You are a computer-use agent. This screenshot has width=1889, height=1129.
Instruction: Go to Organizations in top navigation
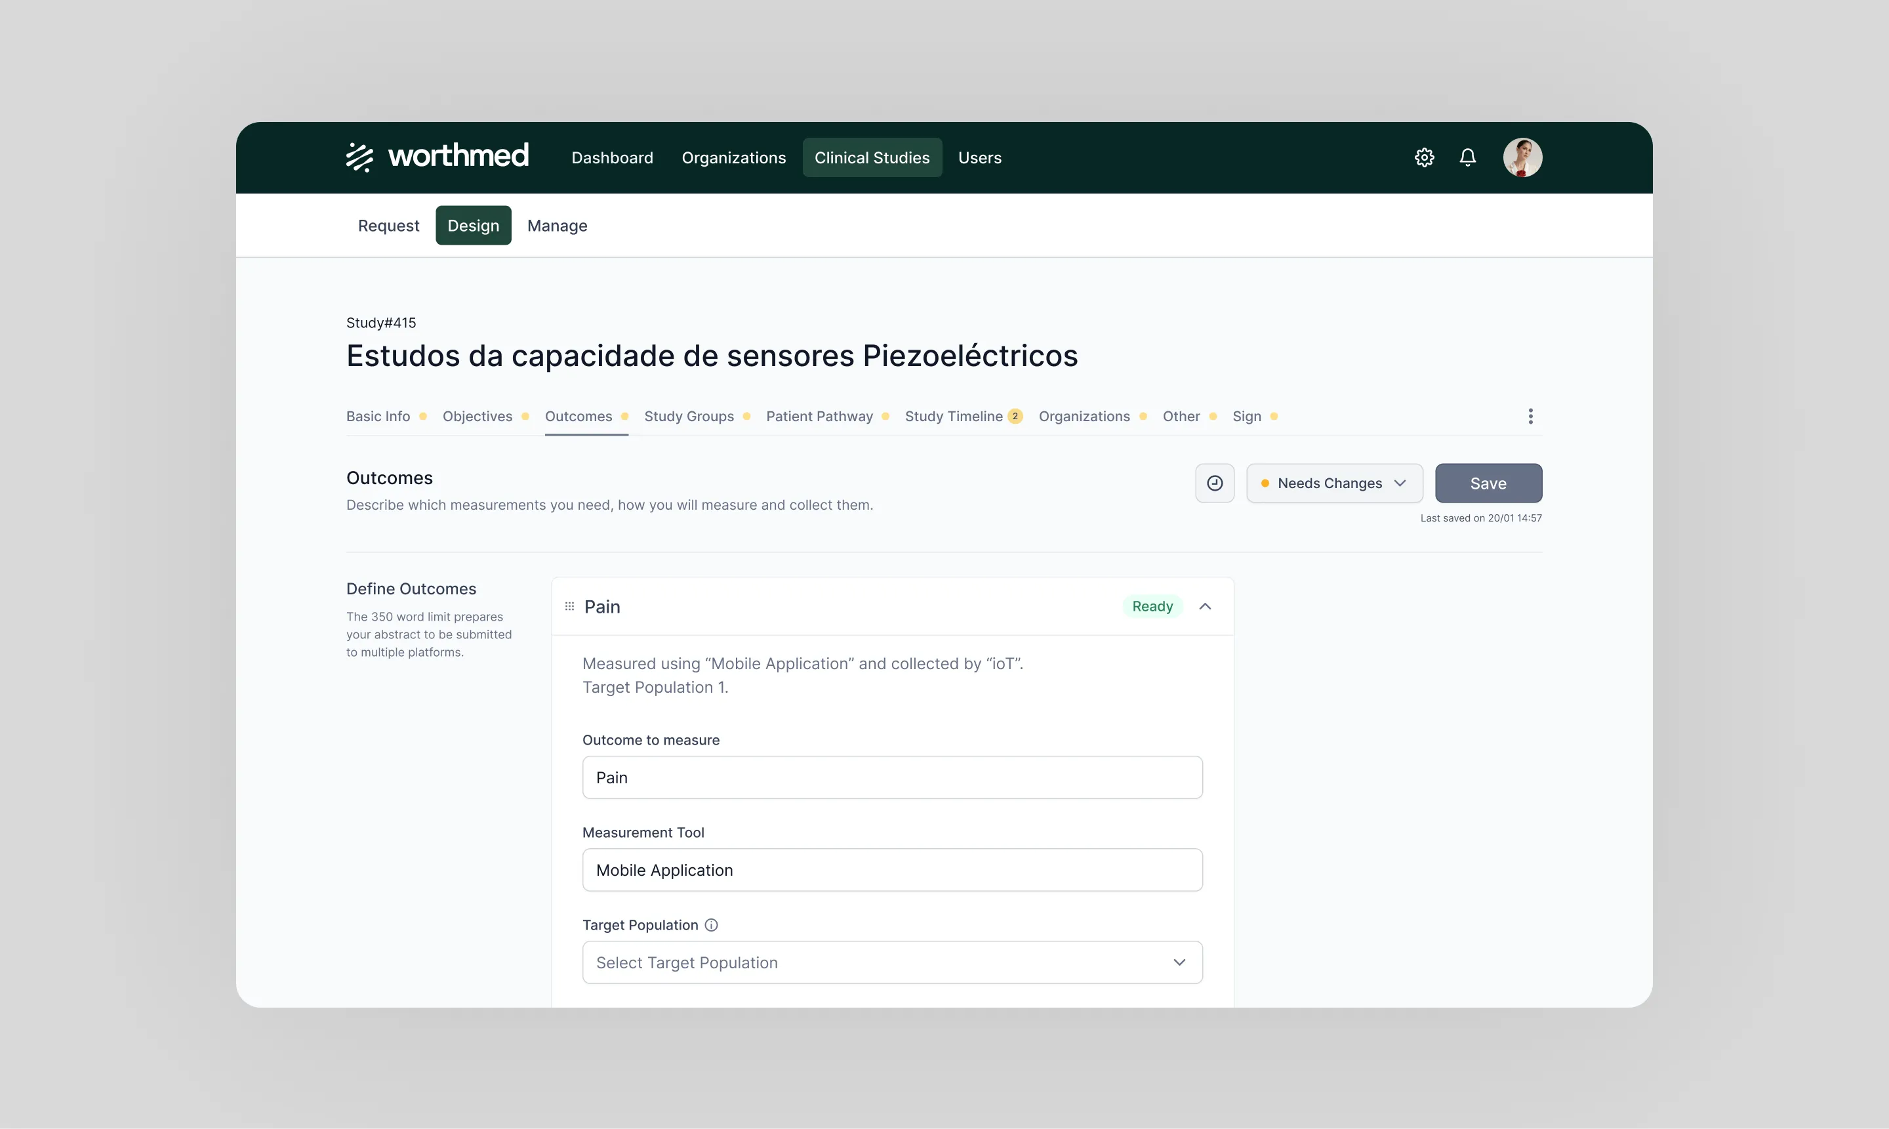point(733,157)
